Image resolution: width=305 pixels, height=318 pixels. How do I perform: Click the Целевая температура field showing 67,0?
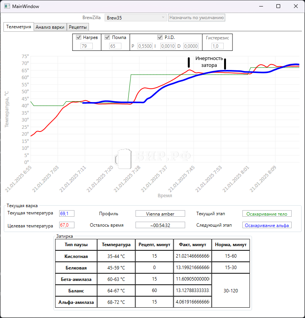66,225
